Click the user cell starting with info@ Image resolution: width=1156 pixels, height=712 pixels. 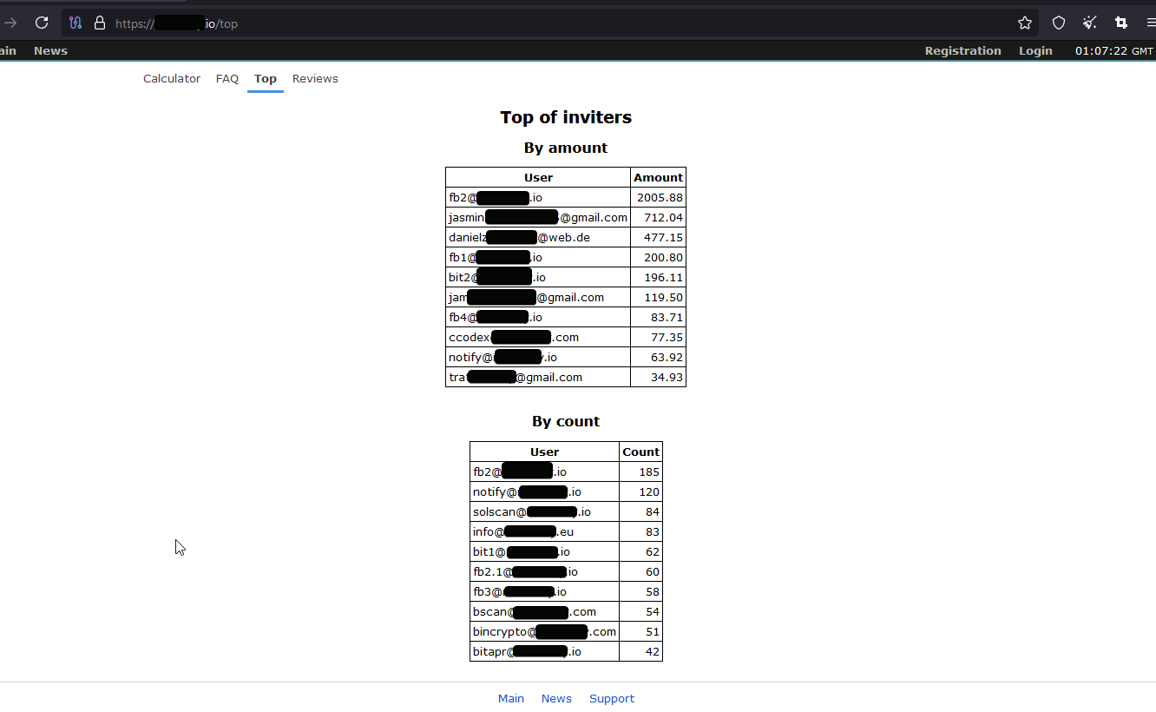pyautogui.click(x=545, y=531)
